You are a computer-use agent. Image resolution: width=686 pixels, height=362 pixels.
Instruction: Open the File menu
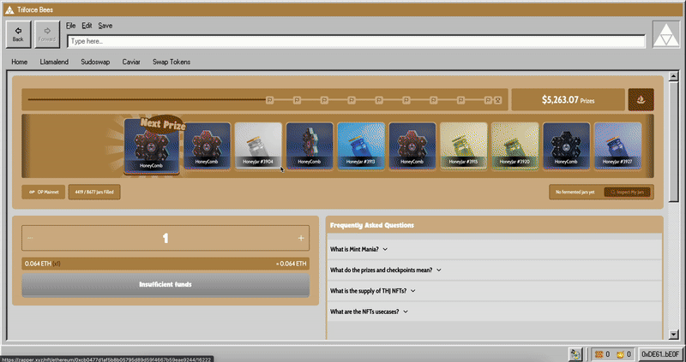click(70, 26)
